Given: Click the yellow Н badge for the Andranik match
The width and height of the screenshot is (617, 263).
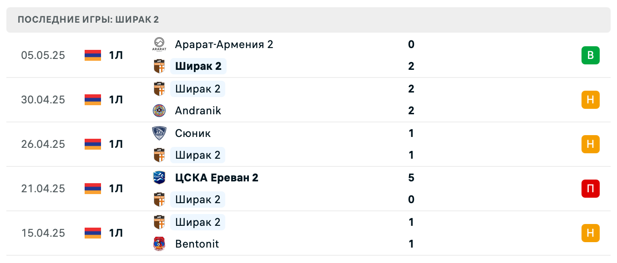Looking at the screenshot, I should click(590, 100).
